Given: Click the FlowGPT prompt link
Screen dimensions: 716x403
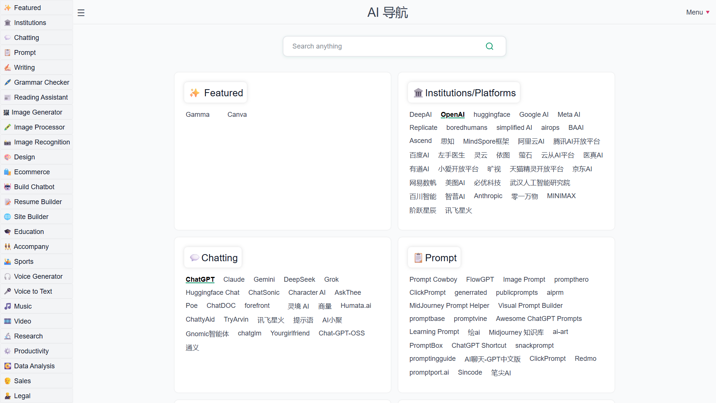Looking at the screenshot, I should tap(480, 279).
